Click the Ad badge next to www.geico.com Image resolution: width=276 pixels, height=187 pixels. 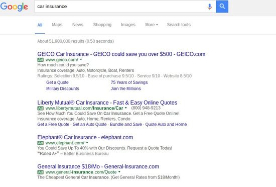tap(41, 60)
